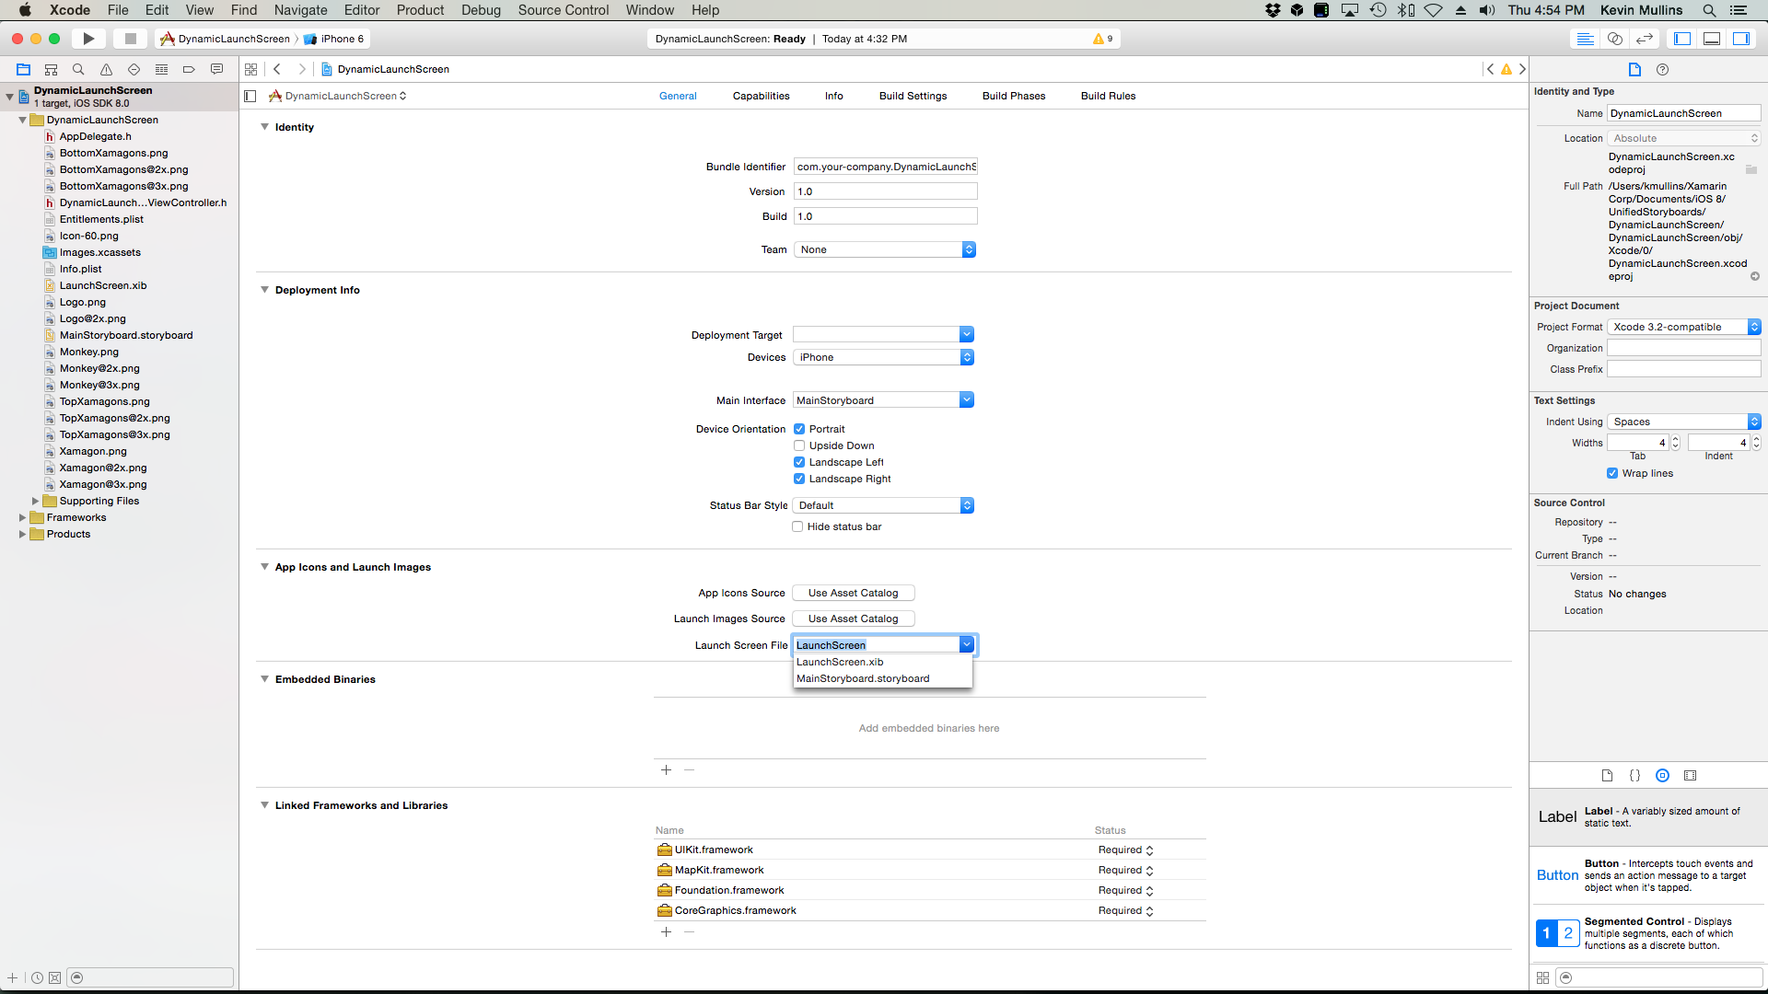The height and width of the screenshot is (994, 1768).
Task: Open the Find navigator (magnifier icon)
Action: point(78,69)
